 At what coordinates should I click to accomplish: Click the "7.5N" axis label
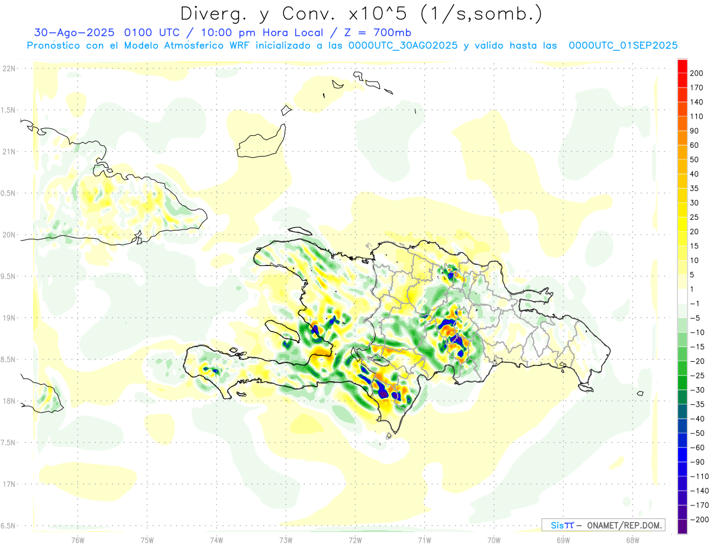pyautogui.click(x=9, y=442)
